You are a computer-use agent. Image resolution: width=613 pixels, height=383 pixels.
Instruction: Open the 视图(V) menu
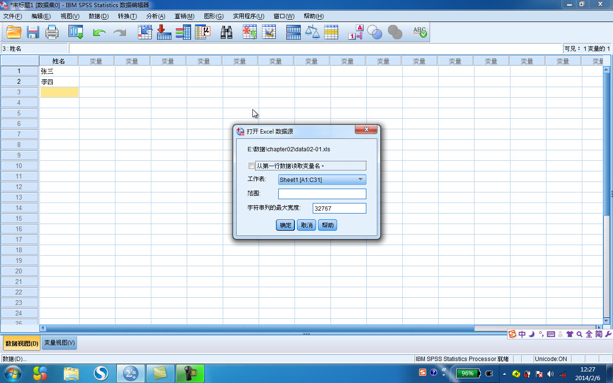[x=70, y=16]
